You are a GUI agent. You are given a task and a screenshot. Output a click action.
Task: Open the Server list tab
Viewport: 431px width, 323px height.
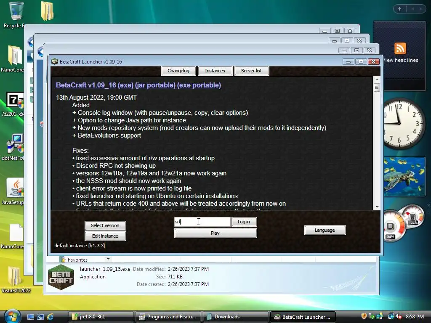click(x=252, y=71)
